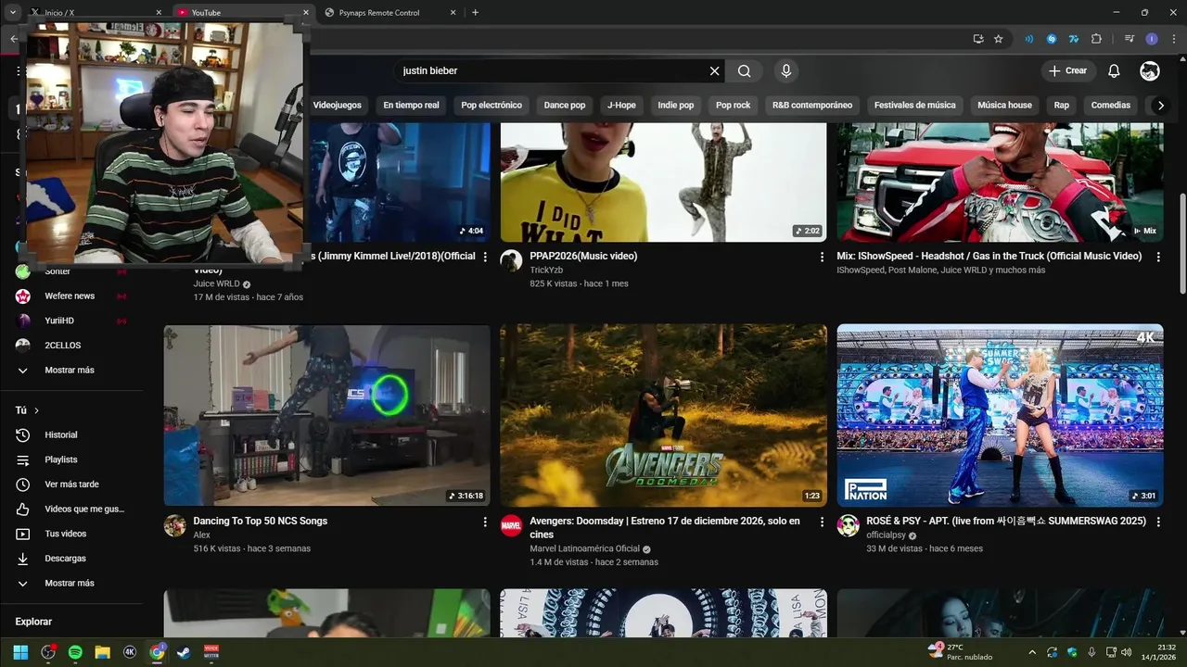Play the Dancing To Top 50 NCS thumbnail
Viewport: 1187px width, 667px height.
coord(327,415)
